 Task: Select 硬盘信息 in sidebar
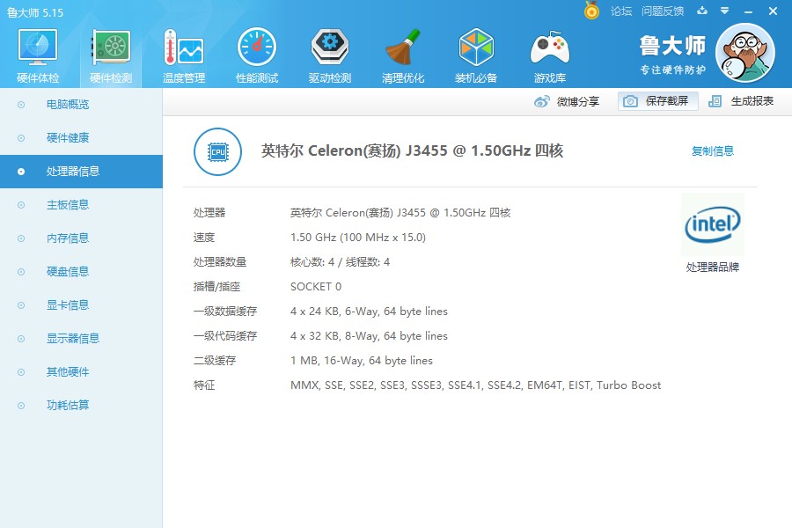click(81, 271)
